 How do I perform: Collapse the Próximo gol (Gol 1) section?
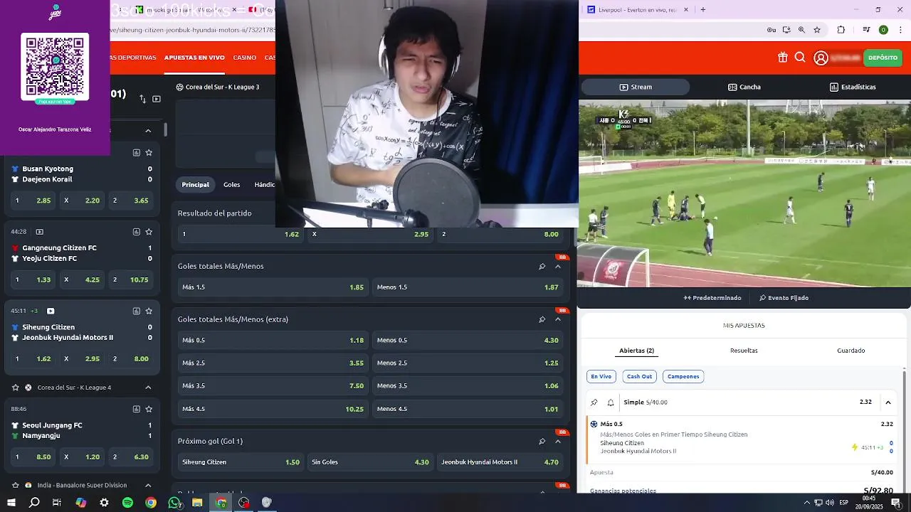[558, 442]
